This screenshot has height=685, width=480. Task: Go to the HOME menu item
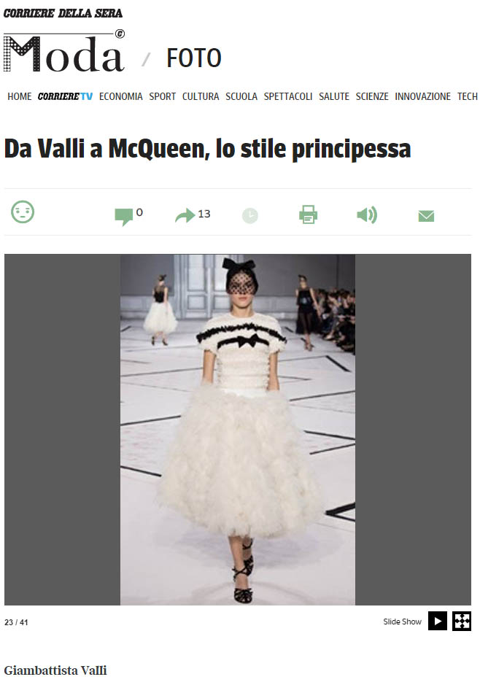click(20, 96)
